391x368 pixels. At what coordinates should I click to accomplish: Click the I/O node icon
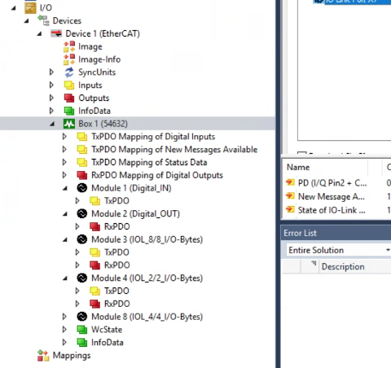(x=30, y=8)
